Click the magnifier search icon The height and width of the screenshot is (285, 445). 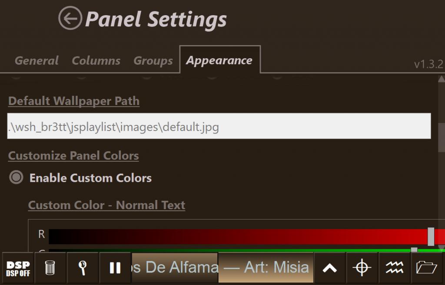[83, 268]
